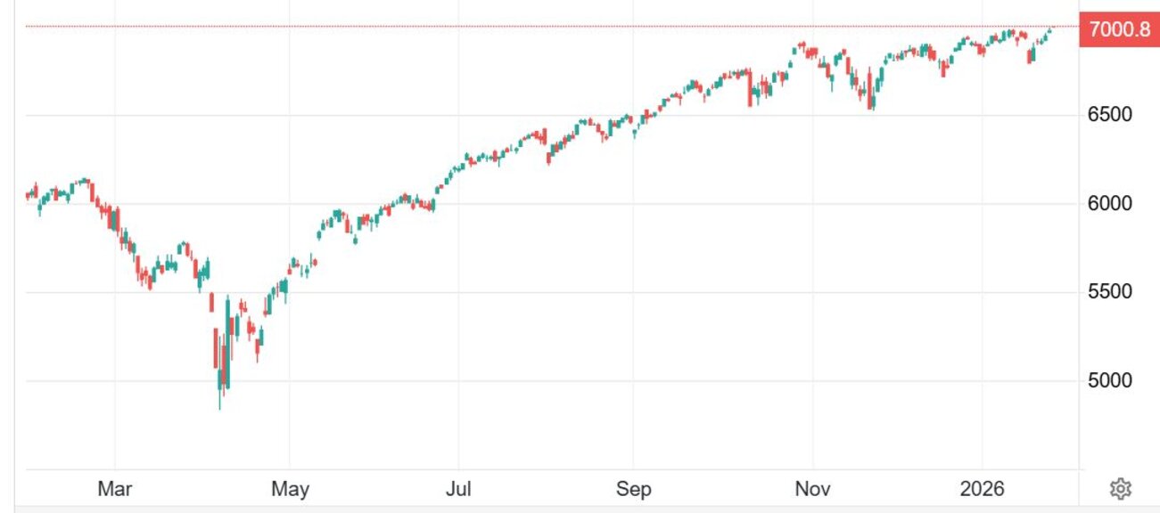
Task: Click the Jul date label
Action: tap(458, 489)
